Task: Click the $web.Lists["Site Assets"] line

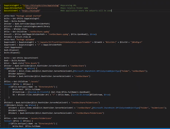Action: (x=22, y=63)
